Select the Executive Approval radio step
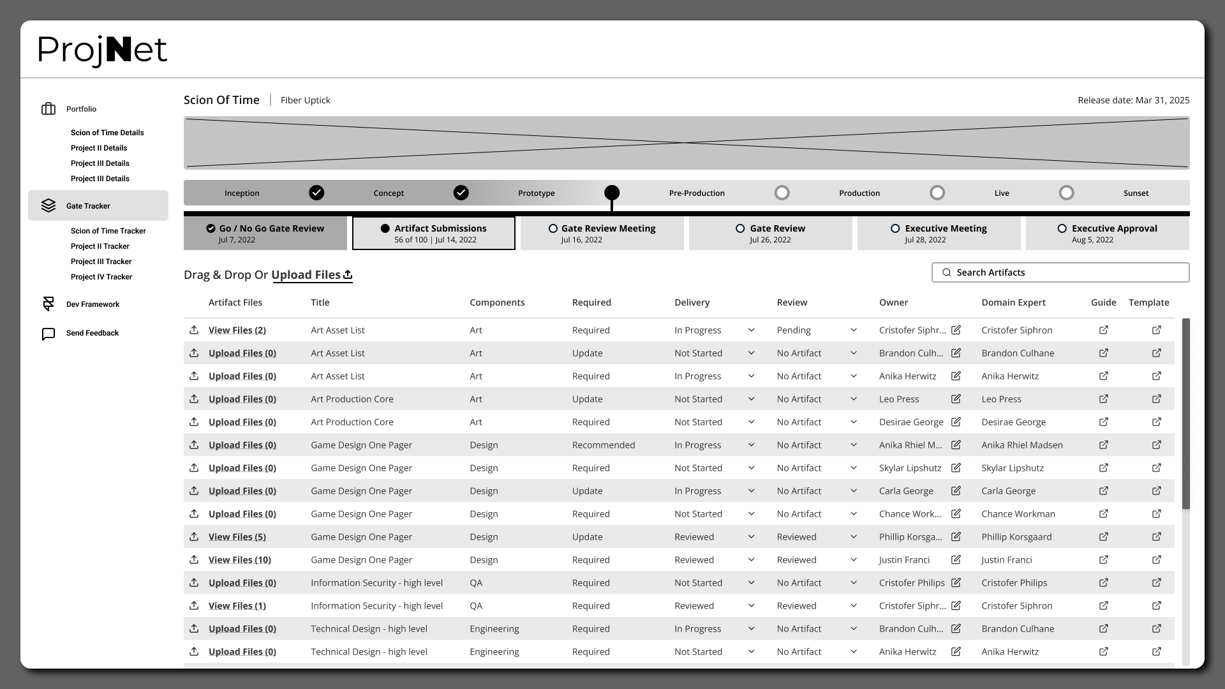The image size is (1225, 689). click(x=1062, y=228)
